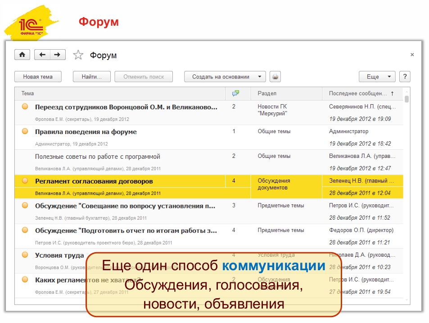The image size is (429, 323).
Task: Click the Home icon button
Action: [x=22, y=55]
